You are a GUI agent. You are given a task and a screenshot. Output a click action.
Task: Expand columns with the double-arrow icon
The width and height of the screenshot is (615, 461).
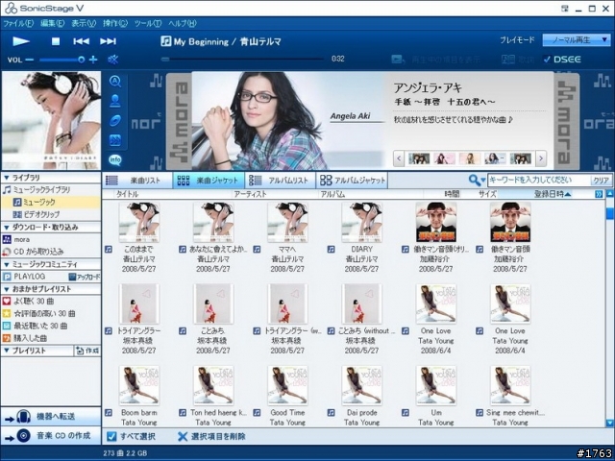pos(599,194)
